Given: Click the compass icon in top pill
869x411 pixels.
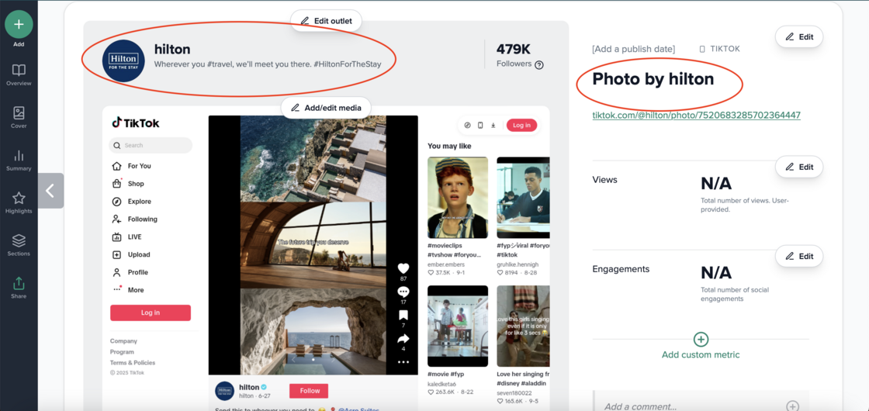Looking at the screenshot, I should (467, 125).
